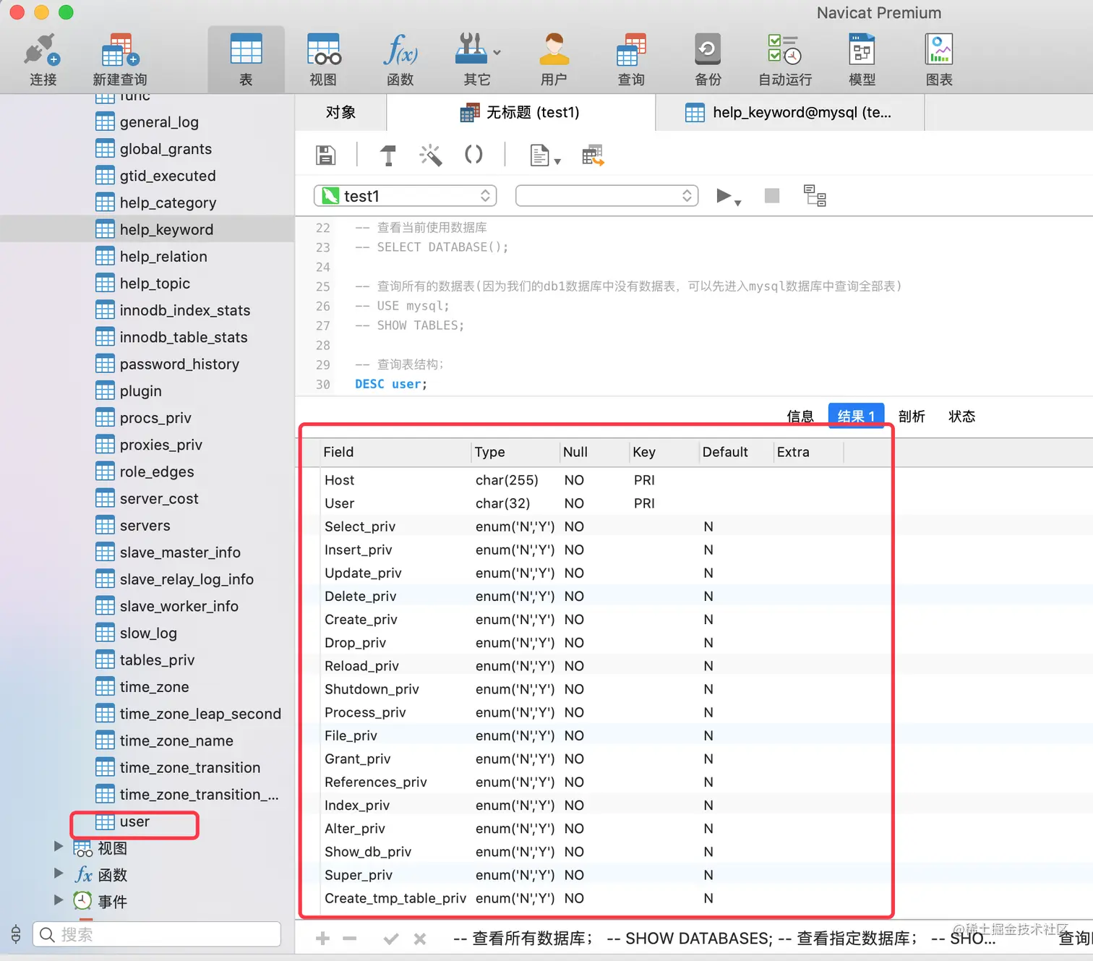Switch to the 对象 tab
Image resolution: width=1093 pixels, height=961 pixels.
coord(340,112)
